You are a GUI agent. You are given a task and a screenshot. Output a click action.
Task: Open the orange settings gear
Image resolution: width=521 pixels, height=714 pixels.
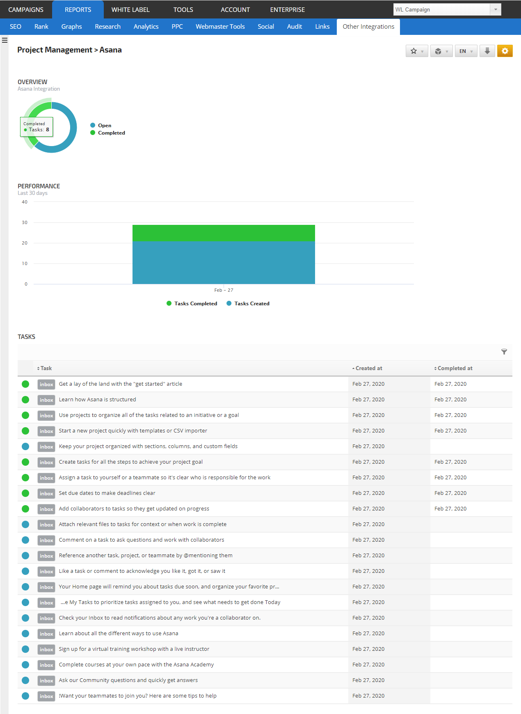coord(505,51)
